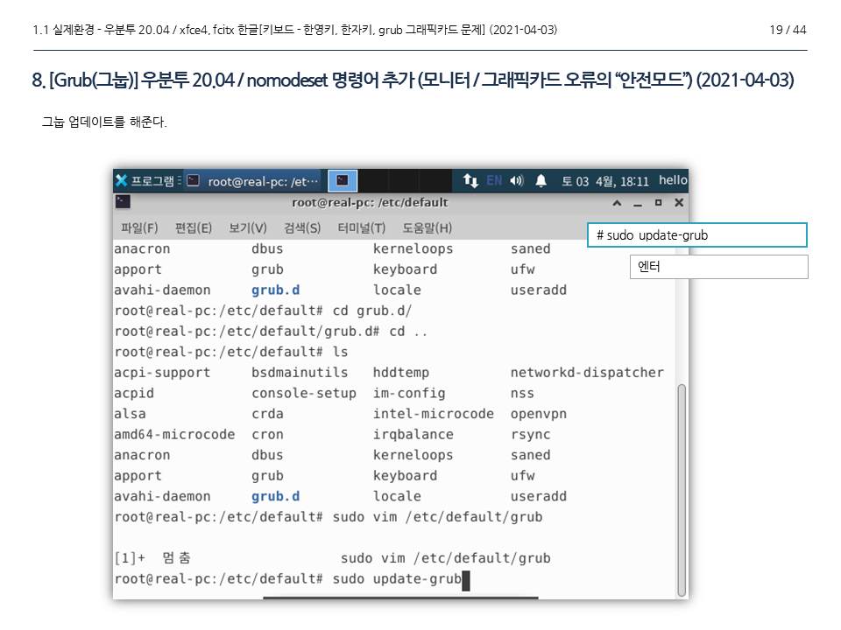Screen dimensions: 841x630
Task: Open the xfce 프로그램 applications menu
Action: point(145,181)
